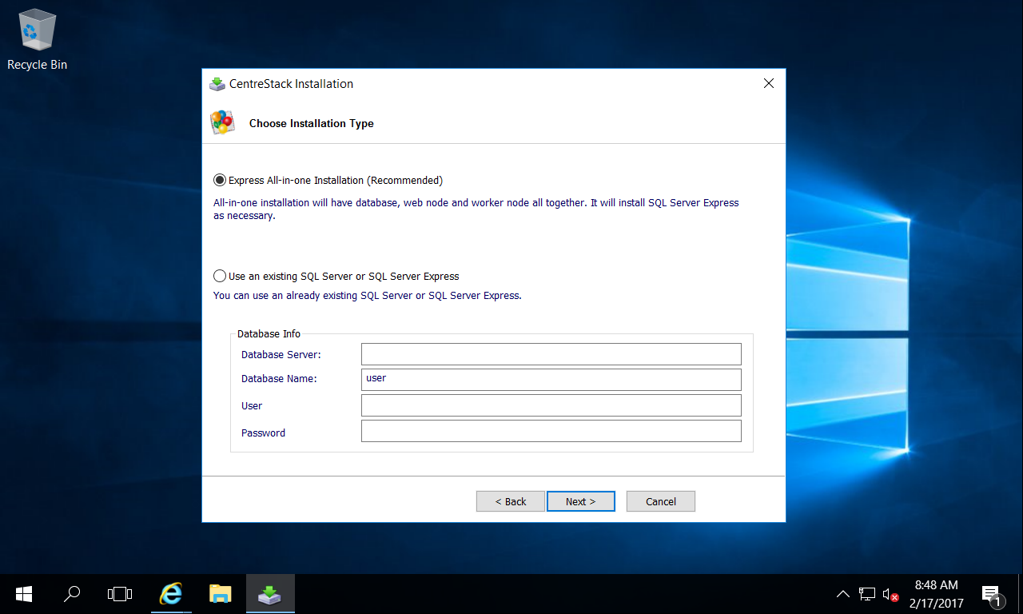
Task: Click the muted volume tray icon
Action: [x=890, y=594]
